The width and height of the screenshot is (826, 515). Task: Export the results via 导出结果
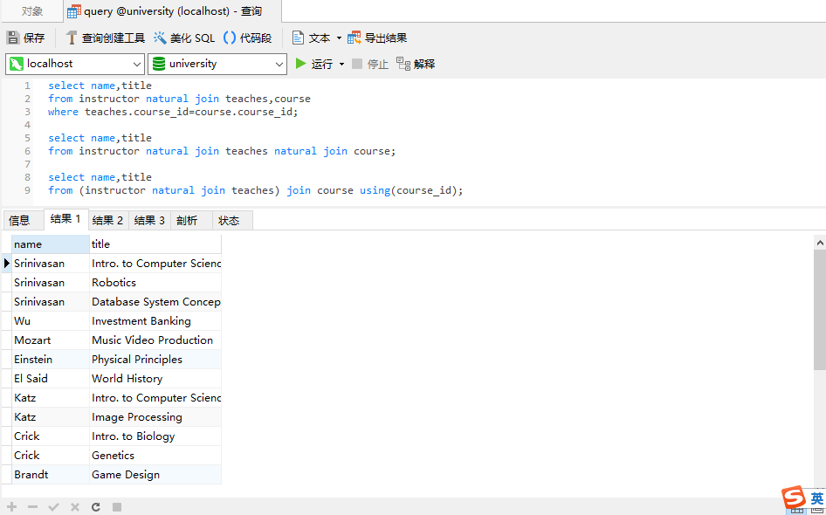click(x=377, y=38)
